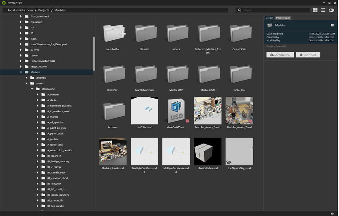Viewport: 339px width, 216px height.
Task: Open the MarbleMaterials folder
Action: [146, 74]
